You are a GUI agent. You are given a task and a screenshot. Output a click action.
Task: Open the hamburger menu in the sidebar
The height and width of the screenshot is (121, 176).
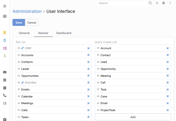(x=5, y=6)
